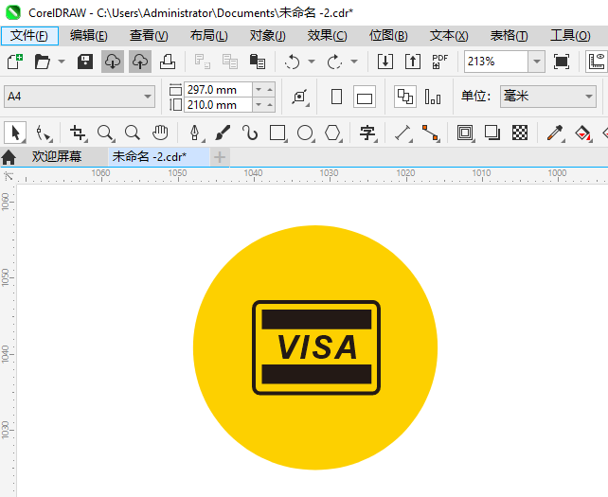Expand the open-file dropdown arrow

click(x=62, y=62)
